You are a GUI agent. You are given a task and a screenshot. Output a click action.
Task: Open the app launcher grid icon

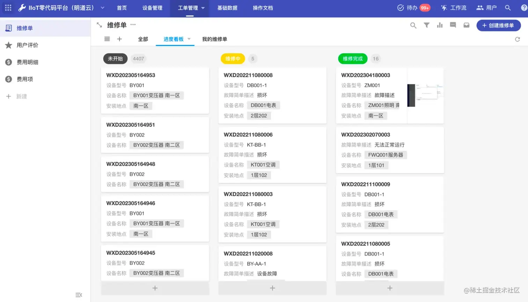pos(8,8)
